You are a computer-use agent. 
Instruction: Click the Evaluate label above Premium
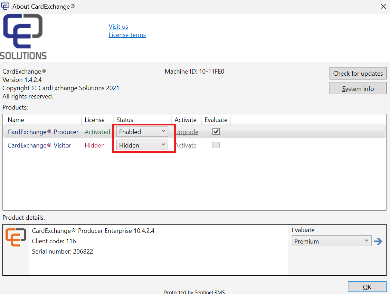coord(303,230)
